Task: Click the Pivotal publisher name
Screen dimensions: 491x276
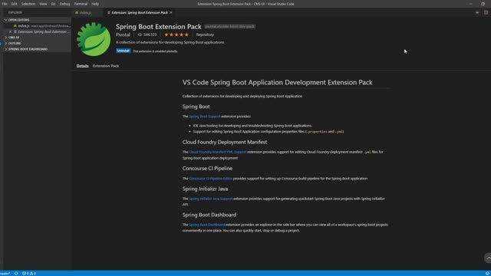Action: 123,34
